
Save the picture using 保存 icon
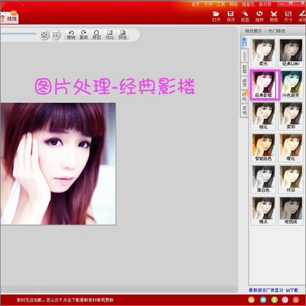click(x=230, y=16)
